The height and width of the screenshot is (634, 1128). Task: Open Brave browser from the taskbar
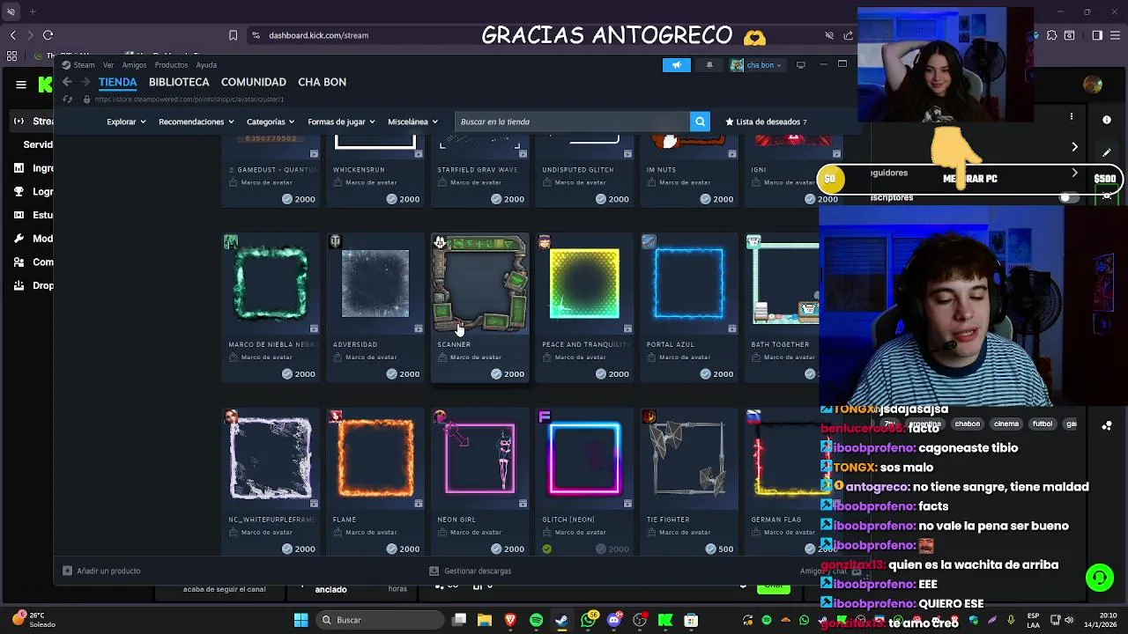[x=510, y=620]
